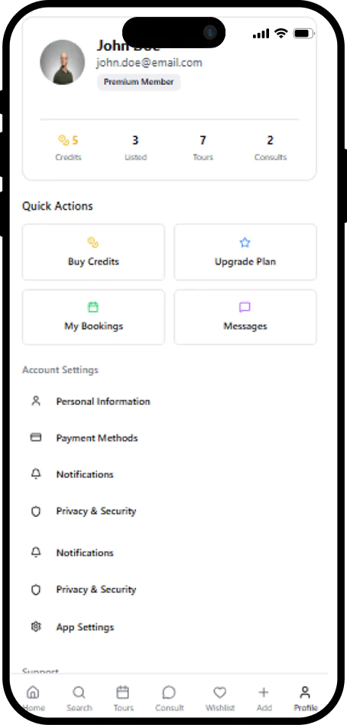Viewport: 347px width, 725px height.
Task: Open Buy Credits quick action
Action: 93,252
